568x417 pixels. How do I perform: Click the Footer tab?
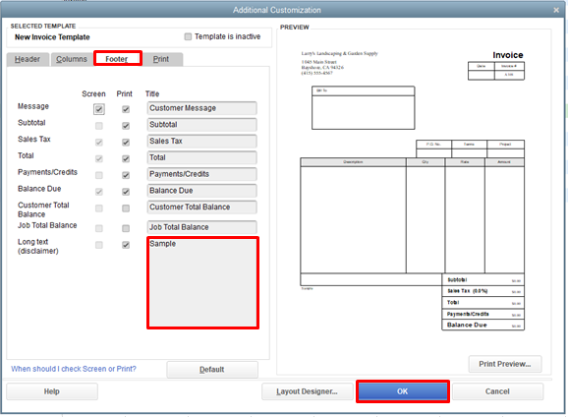click(x=117, y=59)
